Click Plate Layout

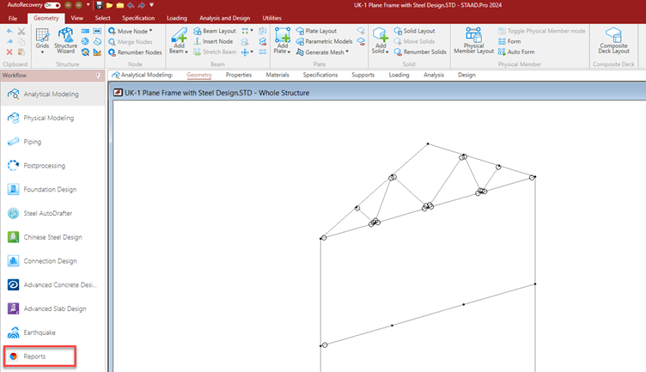(316, 31)
